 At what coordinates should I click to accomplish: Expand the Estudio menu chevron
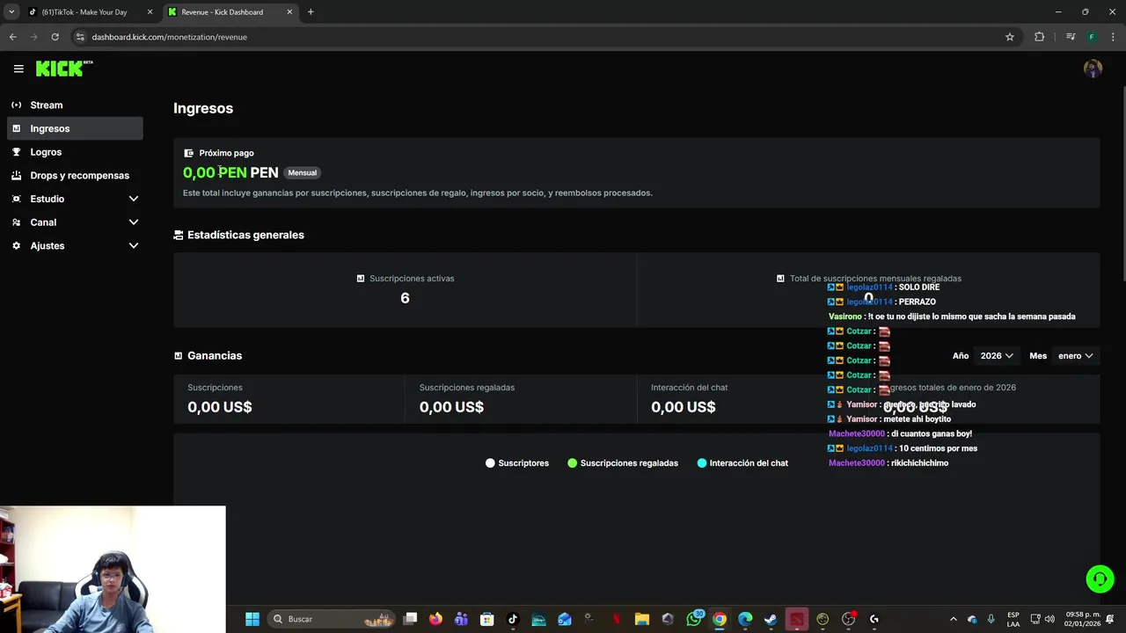134,199
